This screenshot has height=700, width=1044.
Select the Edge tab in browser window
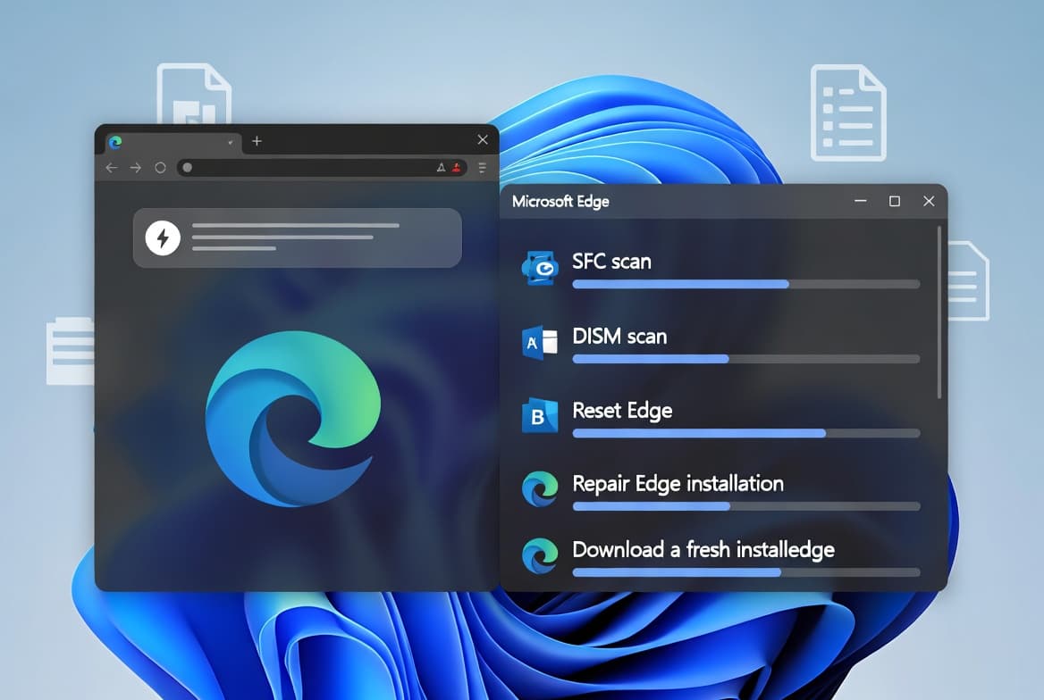click(172, 142)
